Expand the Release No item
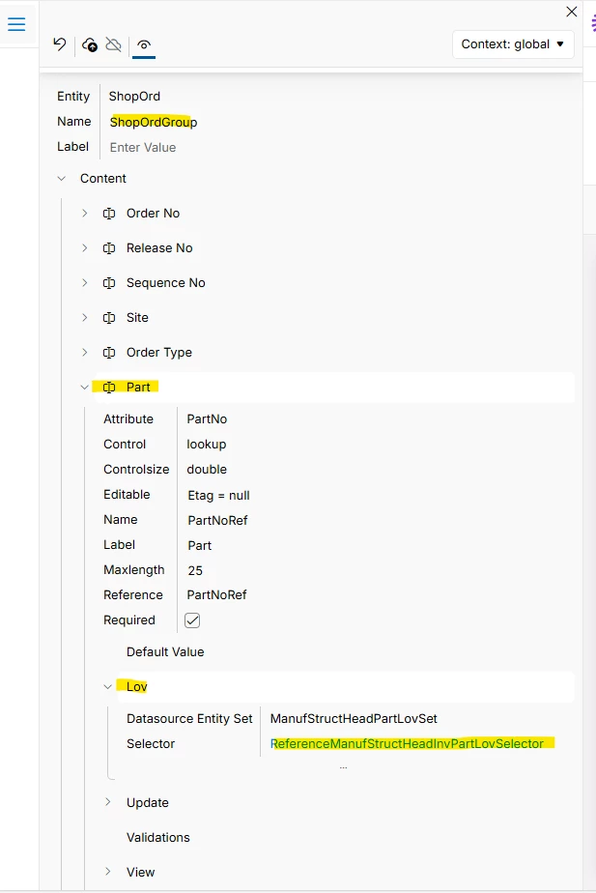596x893 pixels. pyautogui.click(x=85, y=248)
